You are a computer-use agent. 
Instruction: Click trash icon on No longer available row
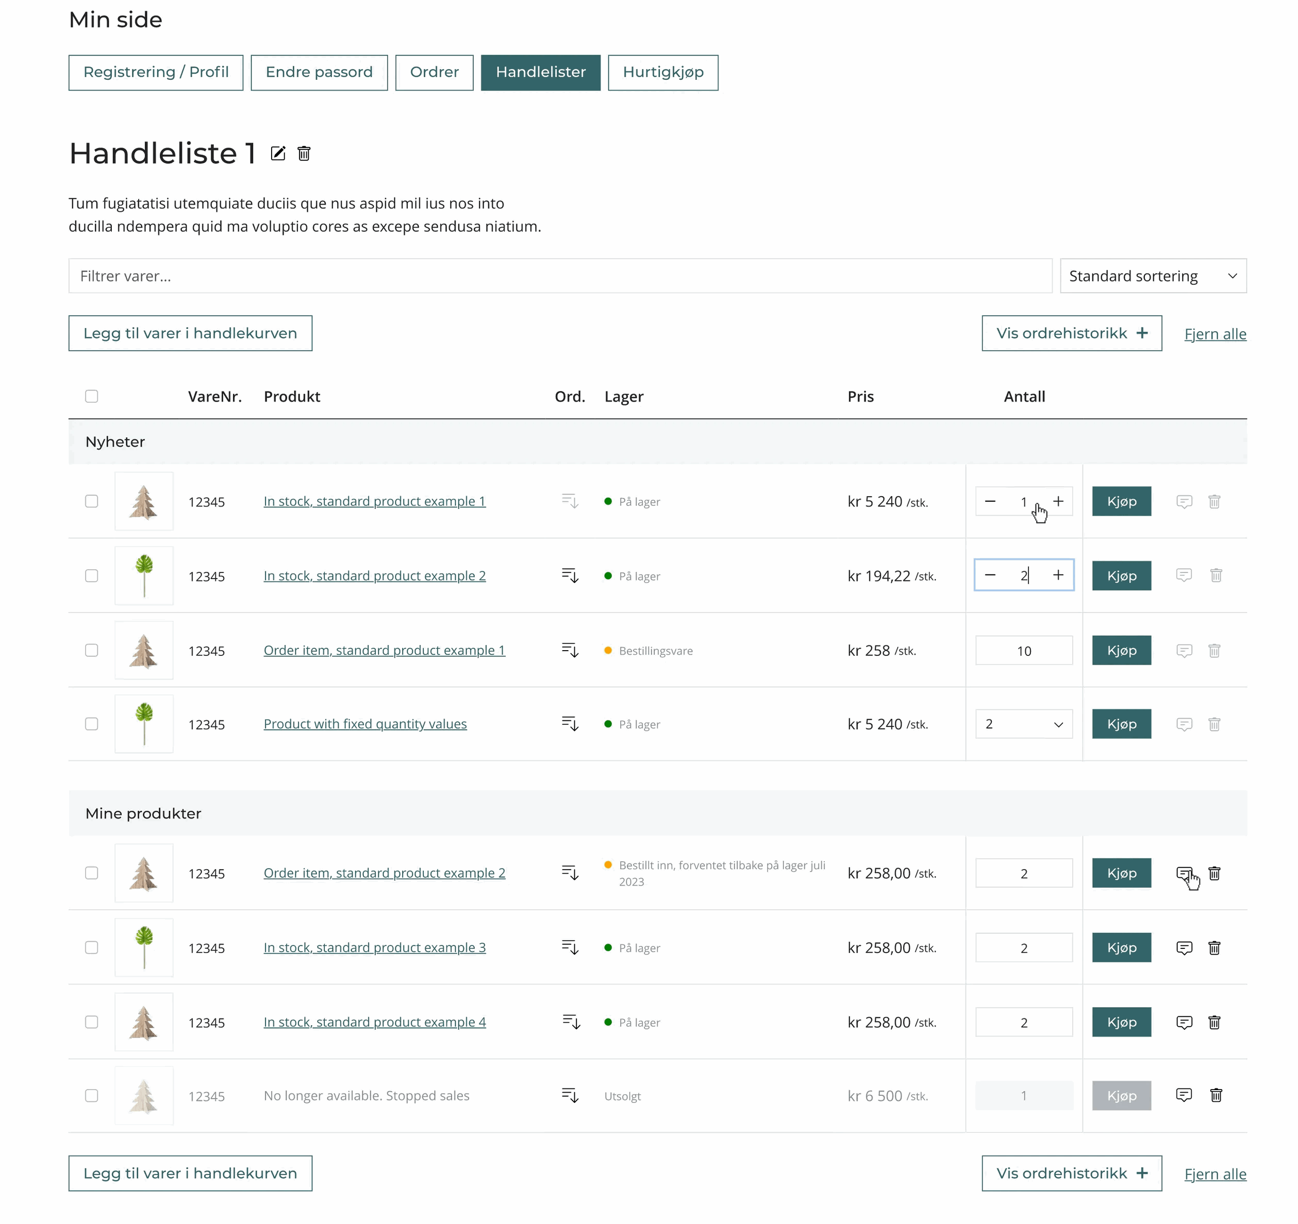pos(1216,1095)
